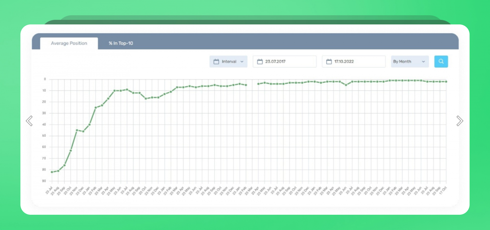Click chevron arrow in Interval selector

tap(242, 62)
